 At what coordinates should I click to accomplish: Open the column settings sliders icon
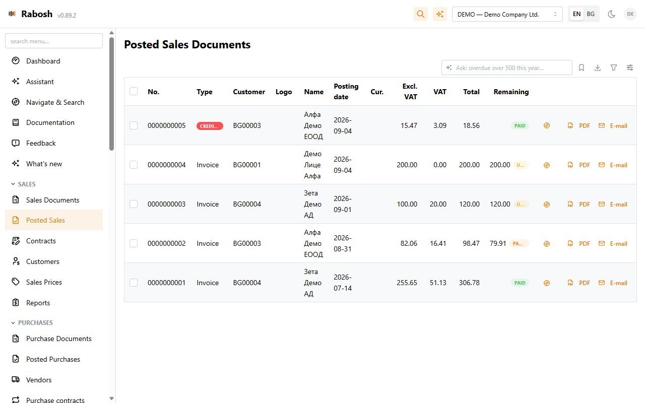(630, 68)
